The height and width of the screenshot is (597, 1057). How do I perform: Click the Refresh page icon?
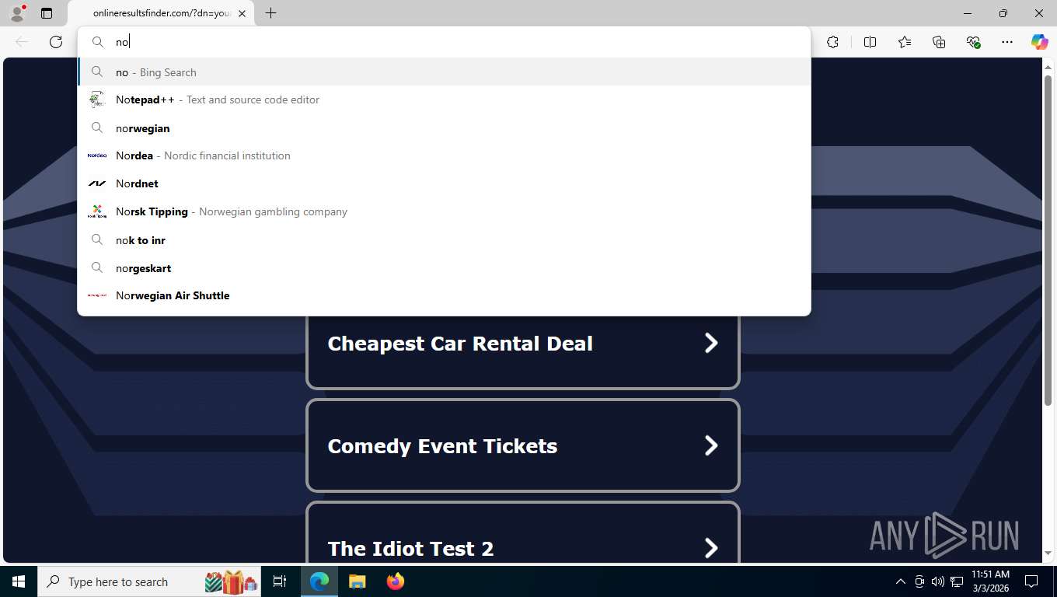pyautogui.click(x=56, y=42)
